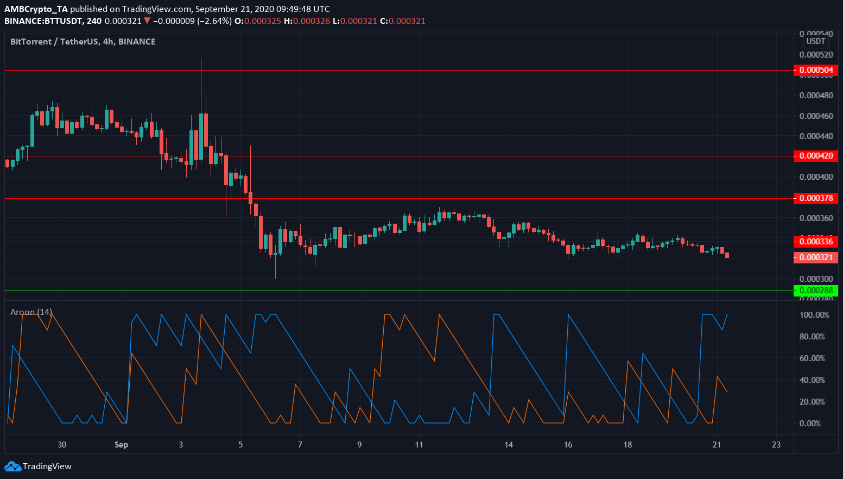The image size is (843, 479).
Task: Click the 21 date label on time axis
Action: pos(717,445)
